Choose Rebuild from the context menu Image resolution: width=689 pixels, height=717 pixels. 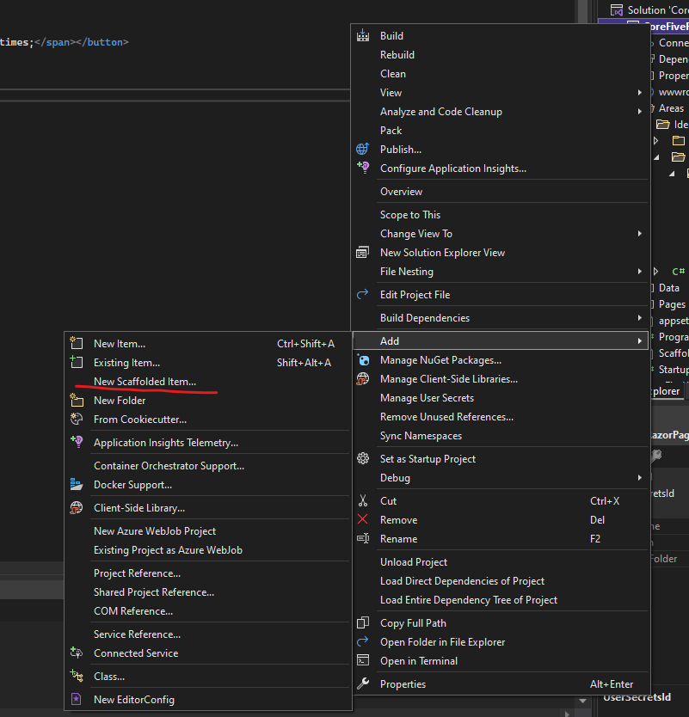(397, 55)
